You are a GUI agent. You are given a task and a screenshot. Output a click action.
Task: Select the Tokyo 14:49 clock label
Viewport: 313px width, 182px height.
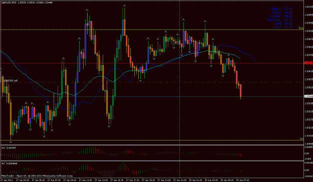click(282, 12)
